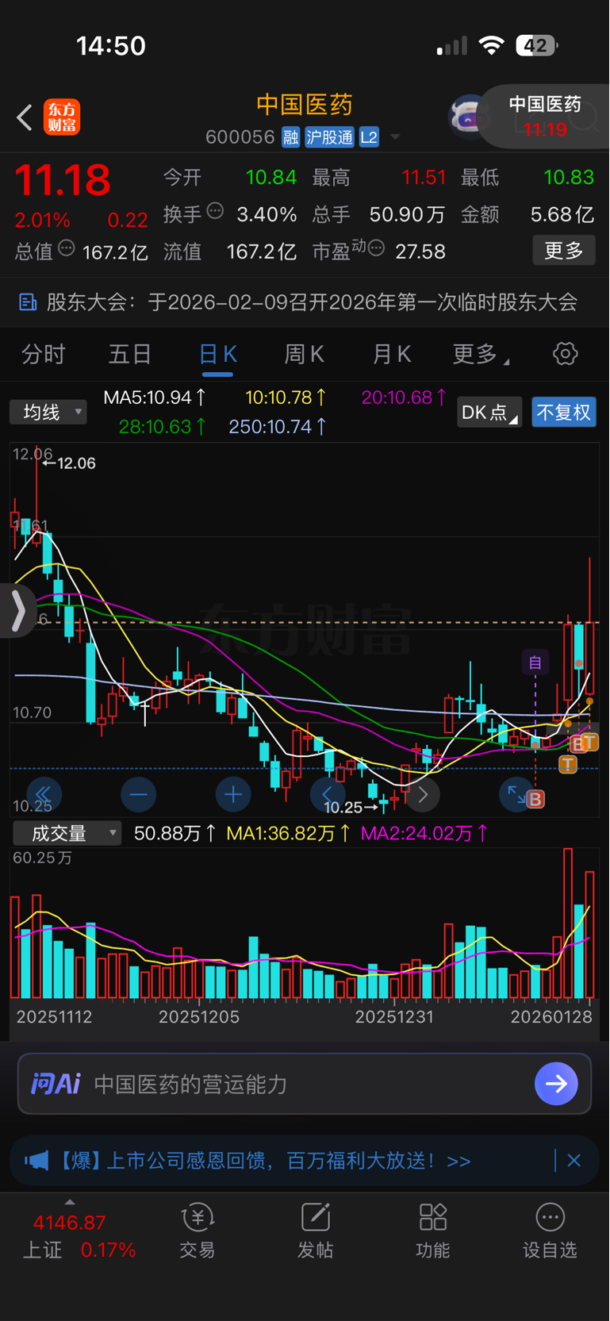
Task: Switch to 月K tab
Action: [392, 354]
